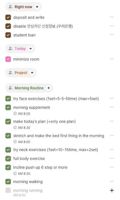
Task: Open options for minimize room task
Action: pos(112,59)
